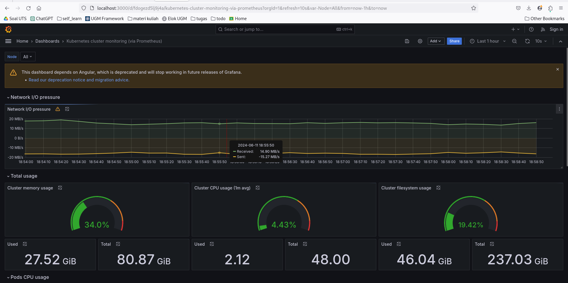Open the plus New dropdown in header
The height and width of the screenshot is (283, 568).
coord(515,29)
